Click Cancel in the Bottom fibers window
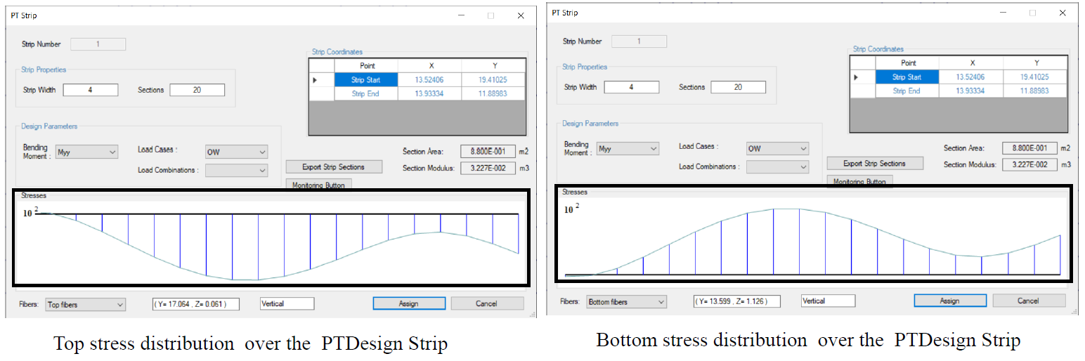Screen dimensions: 1085x361 (1027, 301)
